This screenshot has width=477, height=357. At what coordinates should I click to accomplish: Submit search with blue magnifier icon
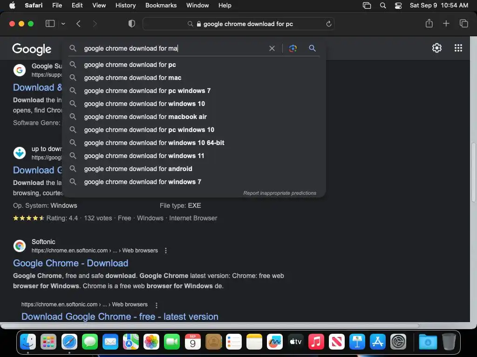[312, 48]
